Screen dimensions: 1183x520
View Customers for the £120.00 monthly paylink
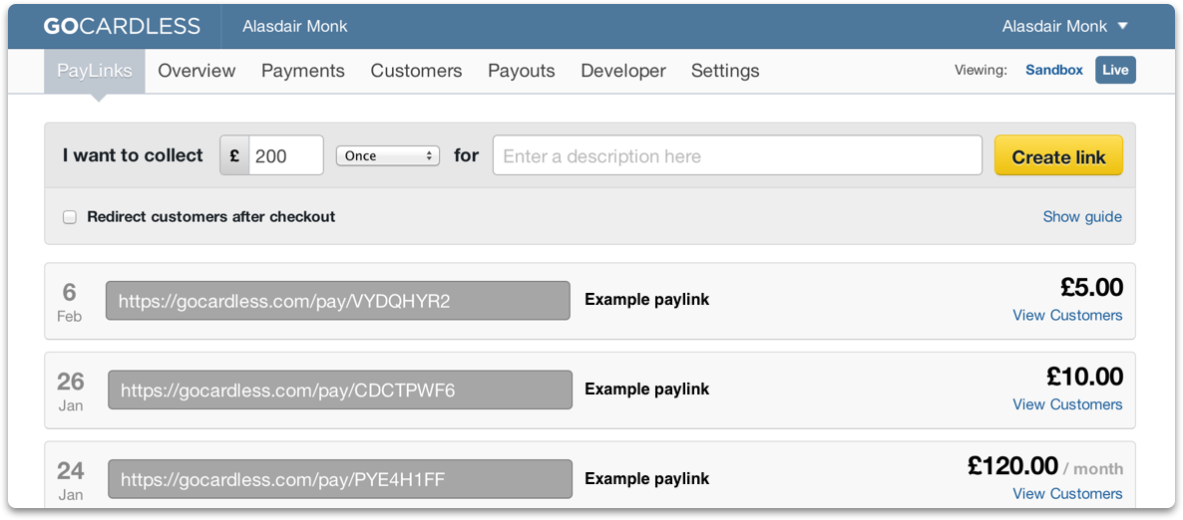pos(1067,494)
